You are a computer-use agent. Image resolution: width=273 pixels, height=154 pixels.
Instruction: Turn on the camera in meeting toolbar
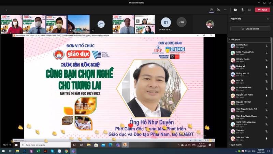235,10
